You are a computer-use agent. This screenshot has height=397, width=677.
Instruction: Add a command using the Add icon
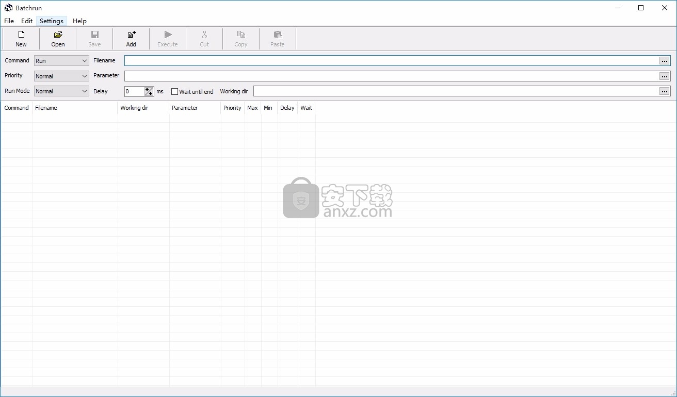131,35
